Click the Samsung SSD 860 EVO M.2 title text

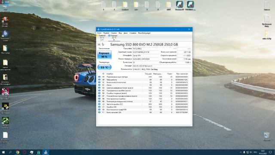[x=144, y=44]
